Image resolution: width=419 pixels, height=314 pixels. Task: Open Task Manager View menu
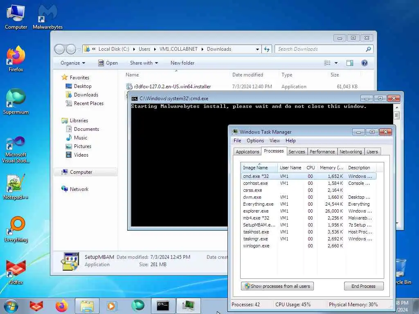coord(275,141)
